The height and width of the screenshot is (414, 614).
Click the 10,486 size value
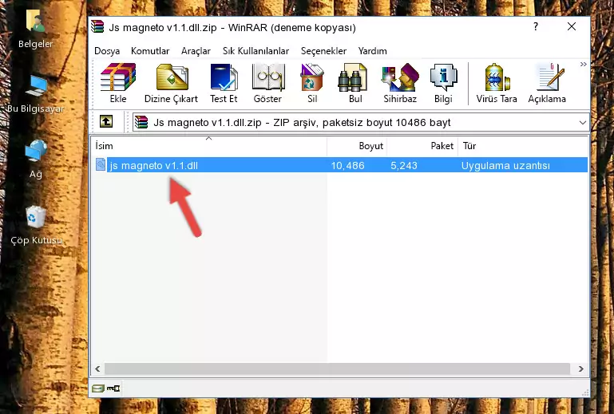pyautogui.click(x=348, y=166)
